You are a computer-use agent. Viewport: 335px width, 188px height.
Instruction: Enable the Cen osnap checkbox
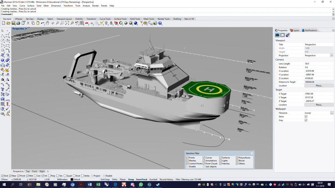(x=35, y=176)
